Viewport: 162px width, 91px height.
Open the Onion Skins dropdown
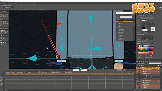click(x=45, y=72)
